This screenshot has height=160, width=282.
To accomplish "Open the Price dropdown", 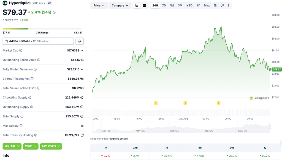I will click(99, 6).
